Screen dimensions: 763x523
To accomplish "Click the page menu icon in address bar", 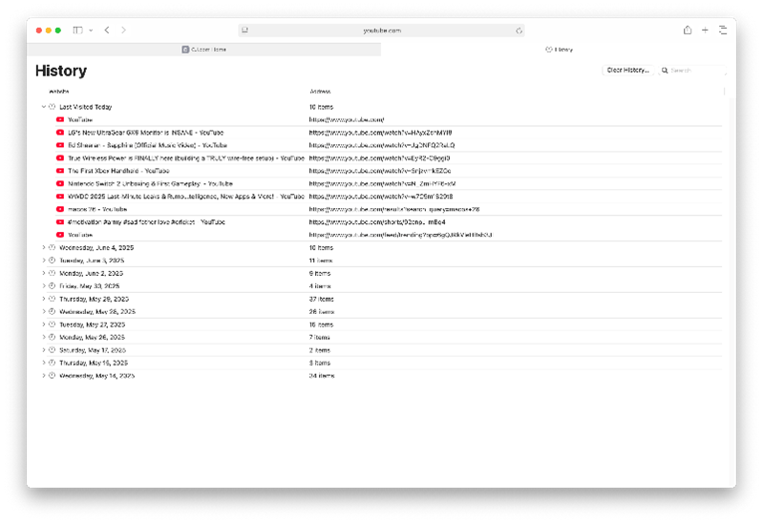I will (x=244, y=31).
